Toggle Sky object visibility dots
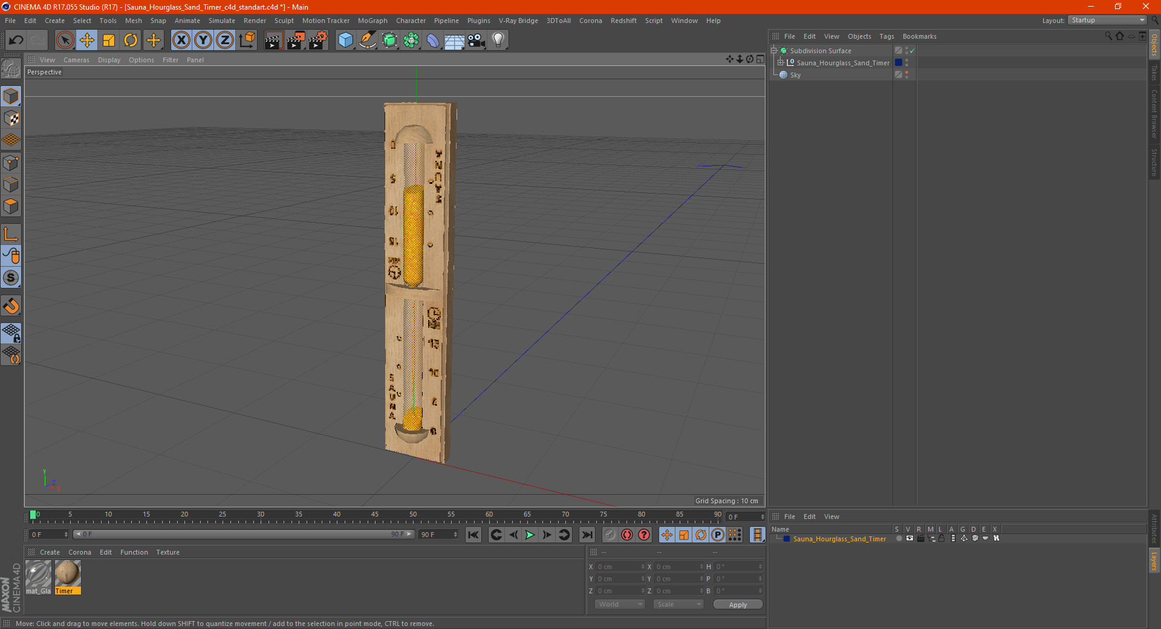This screenshot has height=629, width=1161. [x=906, y=75]
